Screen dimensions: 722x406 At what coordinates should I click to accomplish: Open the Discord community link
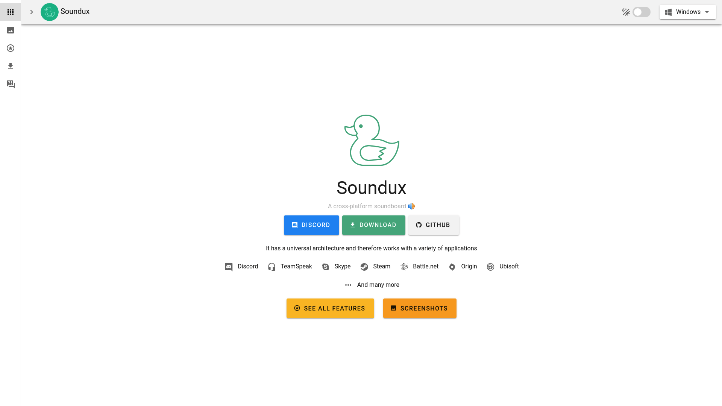[x=311, y=224]
